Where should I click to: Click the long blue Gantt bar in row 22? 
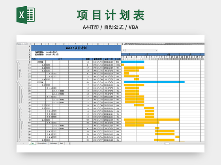[x=154, y=82]
